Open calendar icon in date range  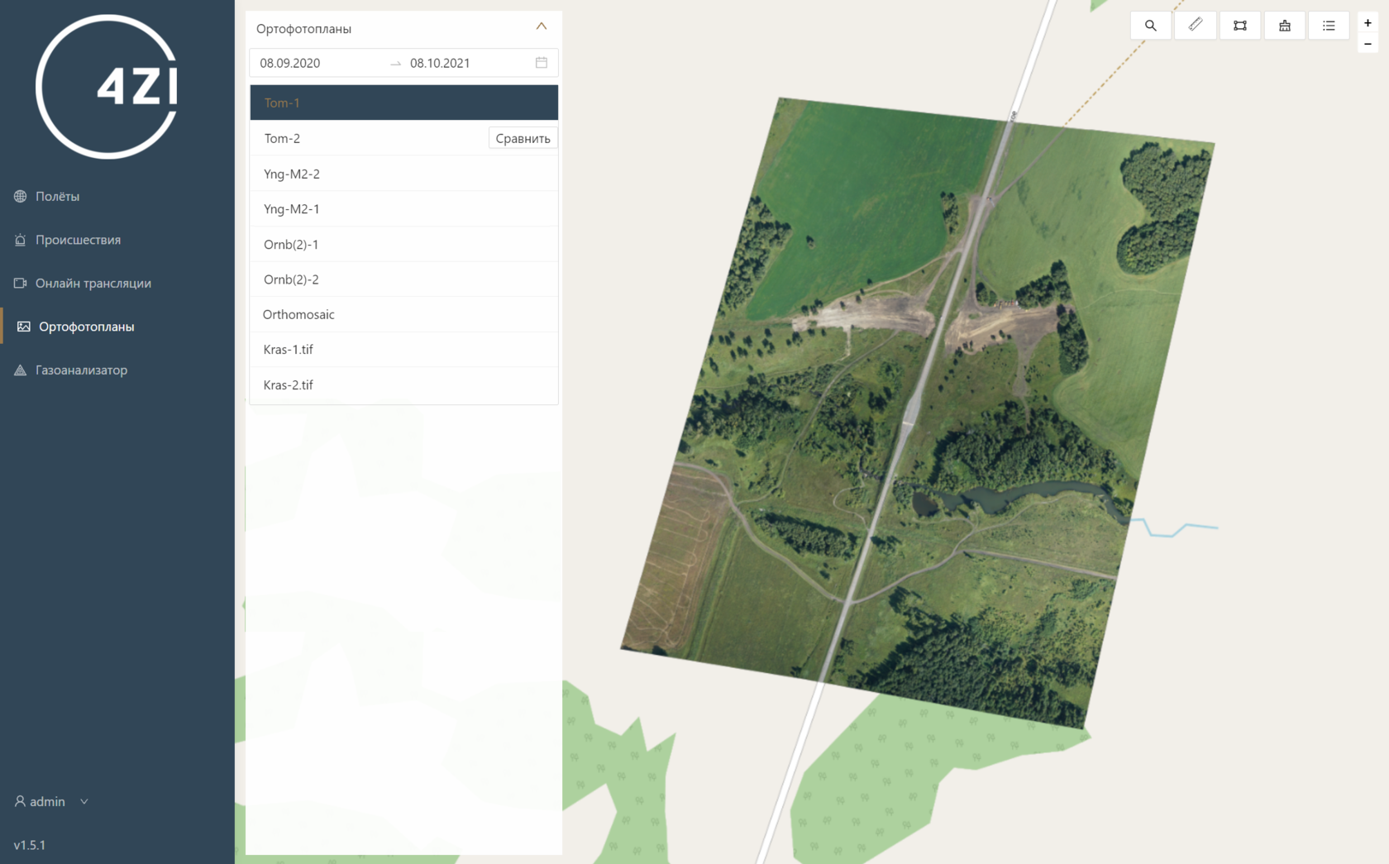click(542, 63)
